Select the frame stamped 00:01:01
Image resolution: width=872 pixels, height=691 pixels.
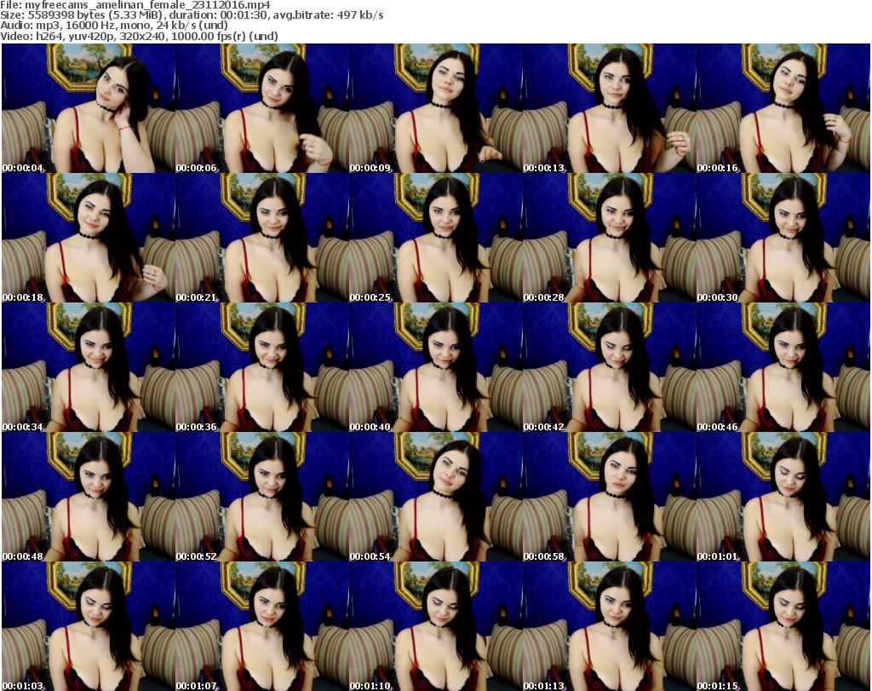coord(783,498)
